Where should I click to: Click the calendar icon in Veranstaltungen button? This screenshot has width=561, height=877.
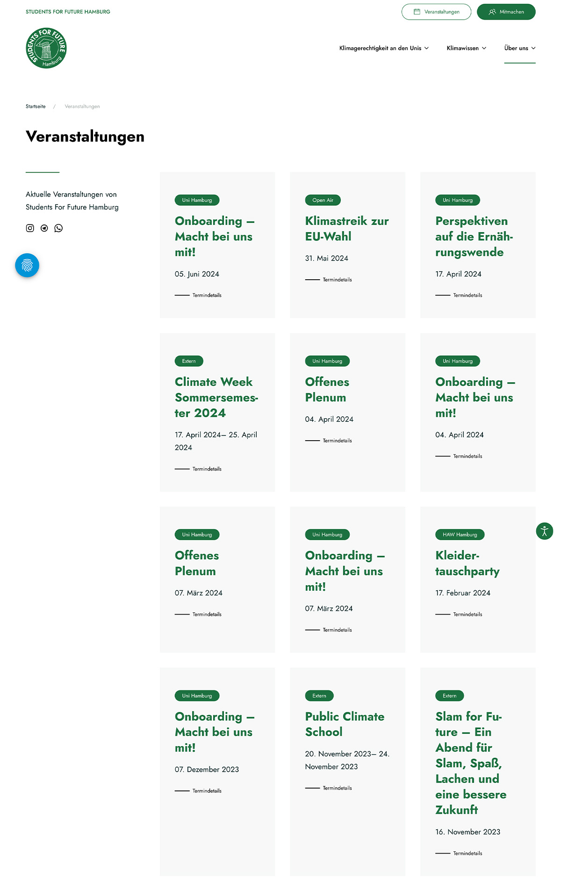pyautogui.click(x=417, y=12)
